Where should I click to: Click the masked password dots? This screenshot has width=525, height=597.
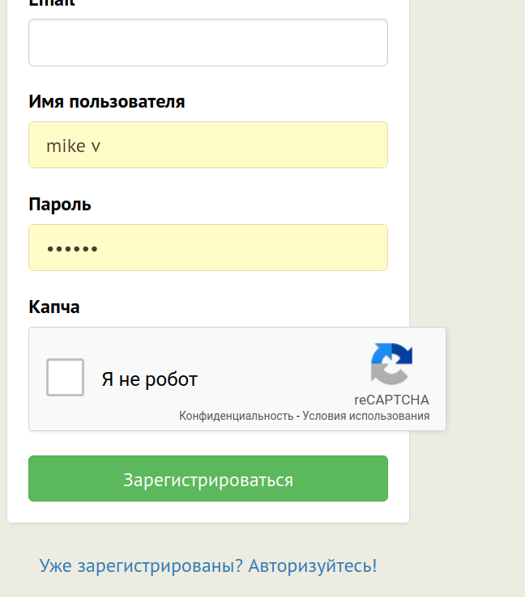(72, 249)
